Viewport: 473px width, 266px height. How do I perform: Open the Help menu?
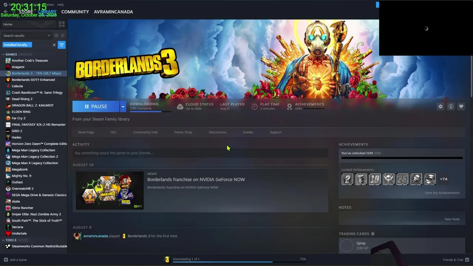coord(60,5)
